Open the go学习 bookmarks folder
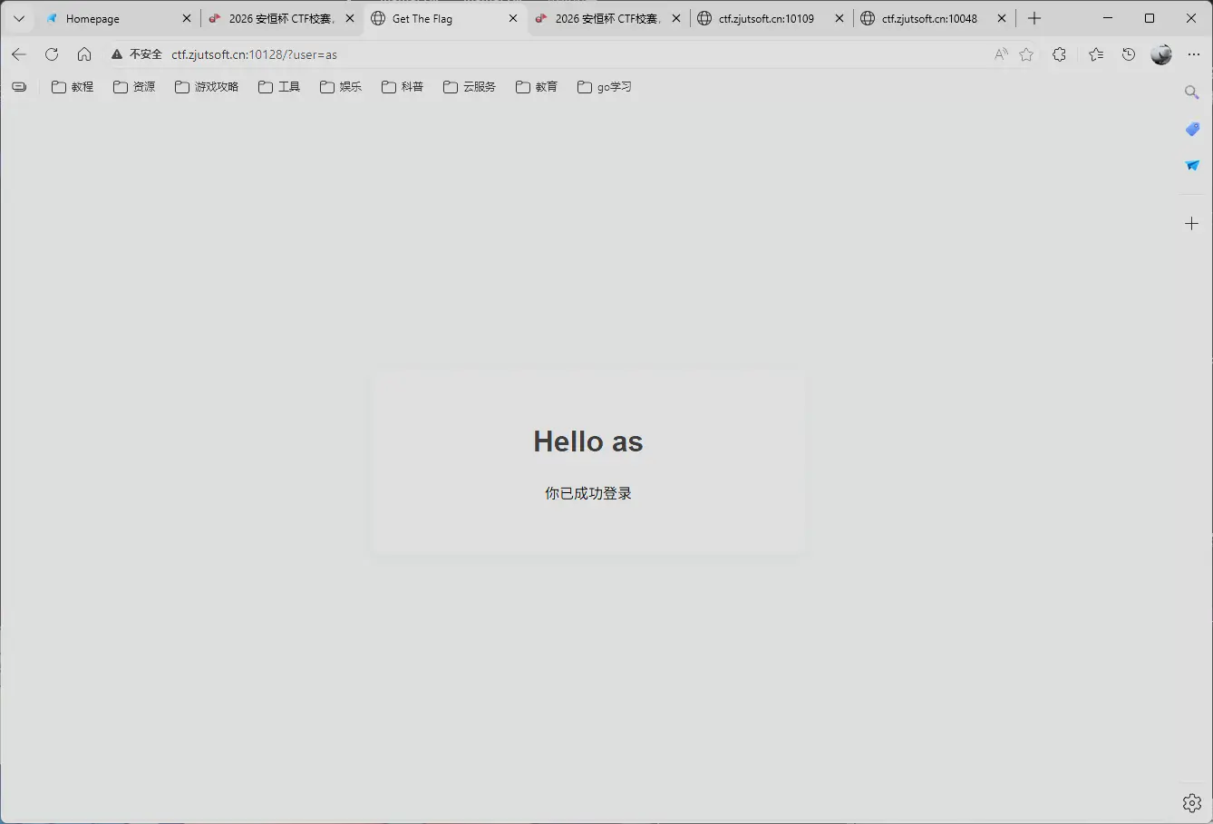Image resolution: width=1213 pixels, height=824 pixels. (604, 86)
